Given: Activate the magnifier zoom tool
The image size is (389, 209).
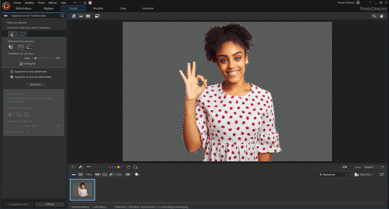Looking at the screenshot, I should (374, 16).
